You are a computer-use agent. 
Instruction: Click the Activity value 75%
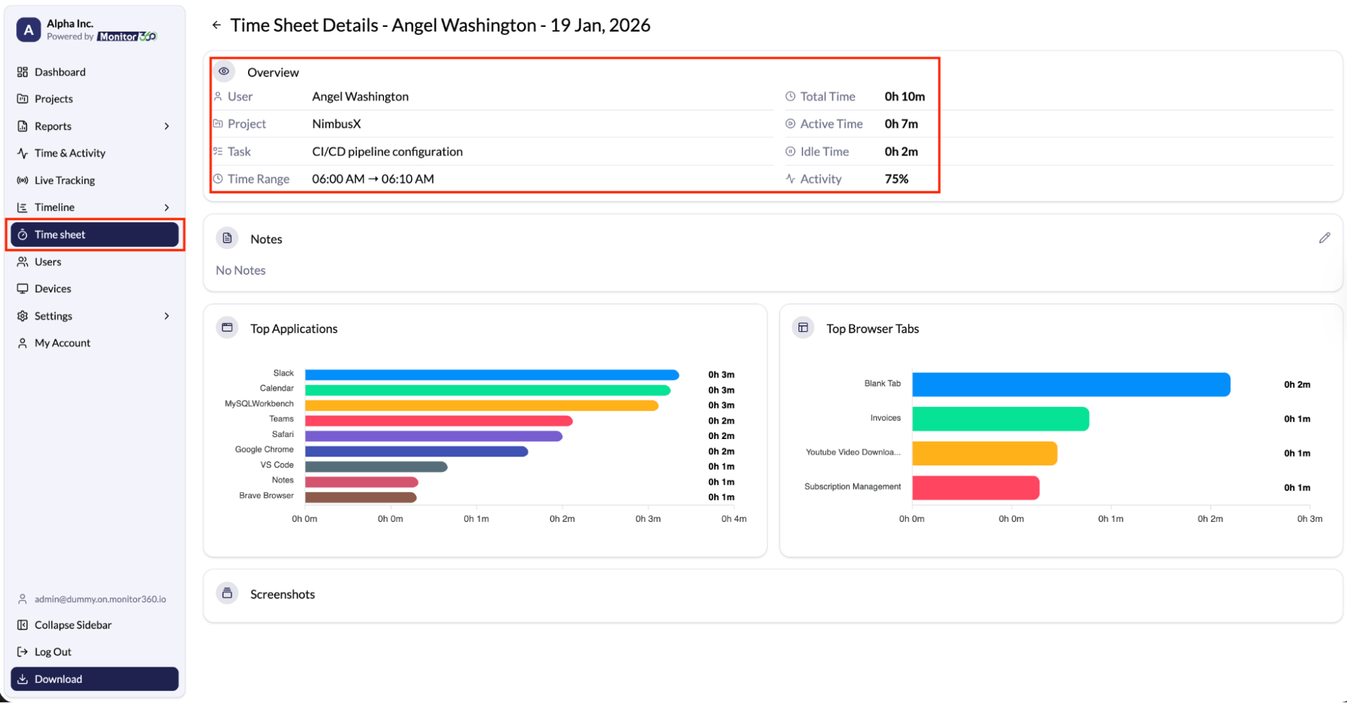coord(896,179)
